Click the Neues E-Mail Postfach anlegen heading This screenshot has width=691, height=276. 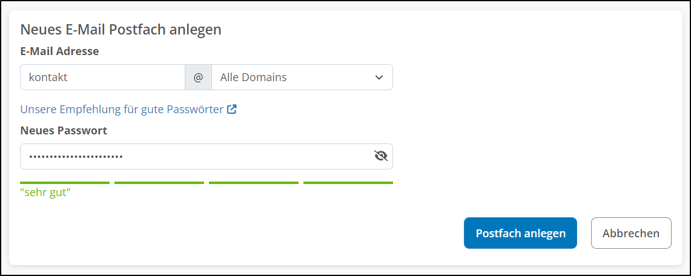coord(121,29)
